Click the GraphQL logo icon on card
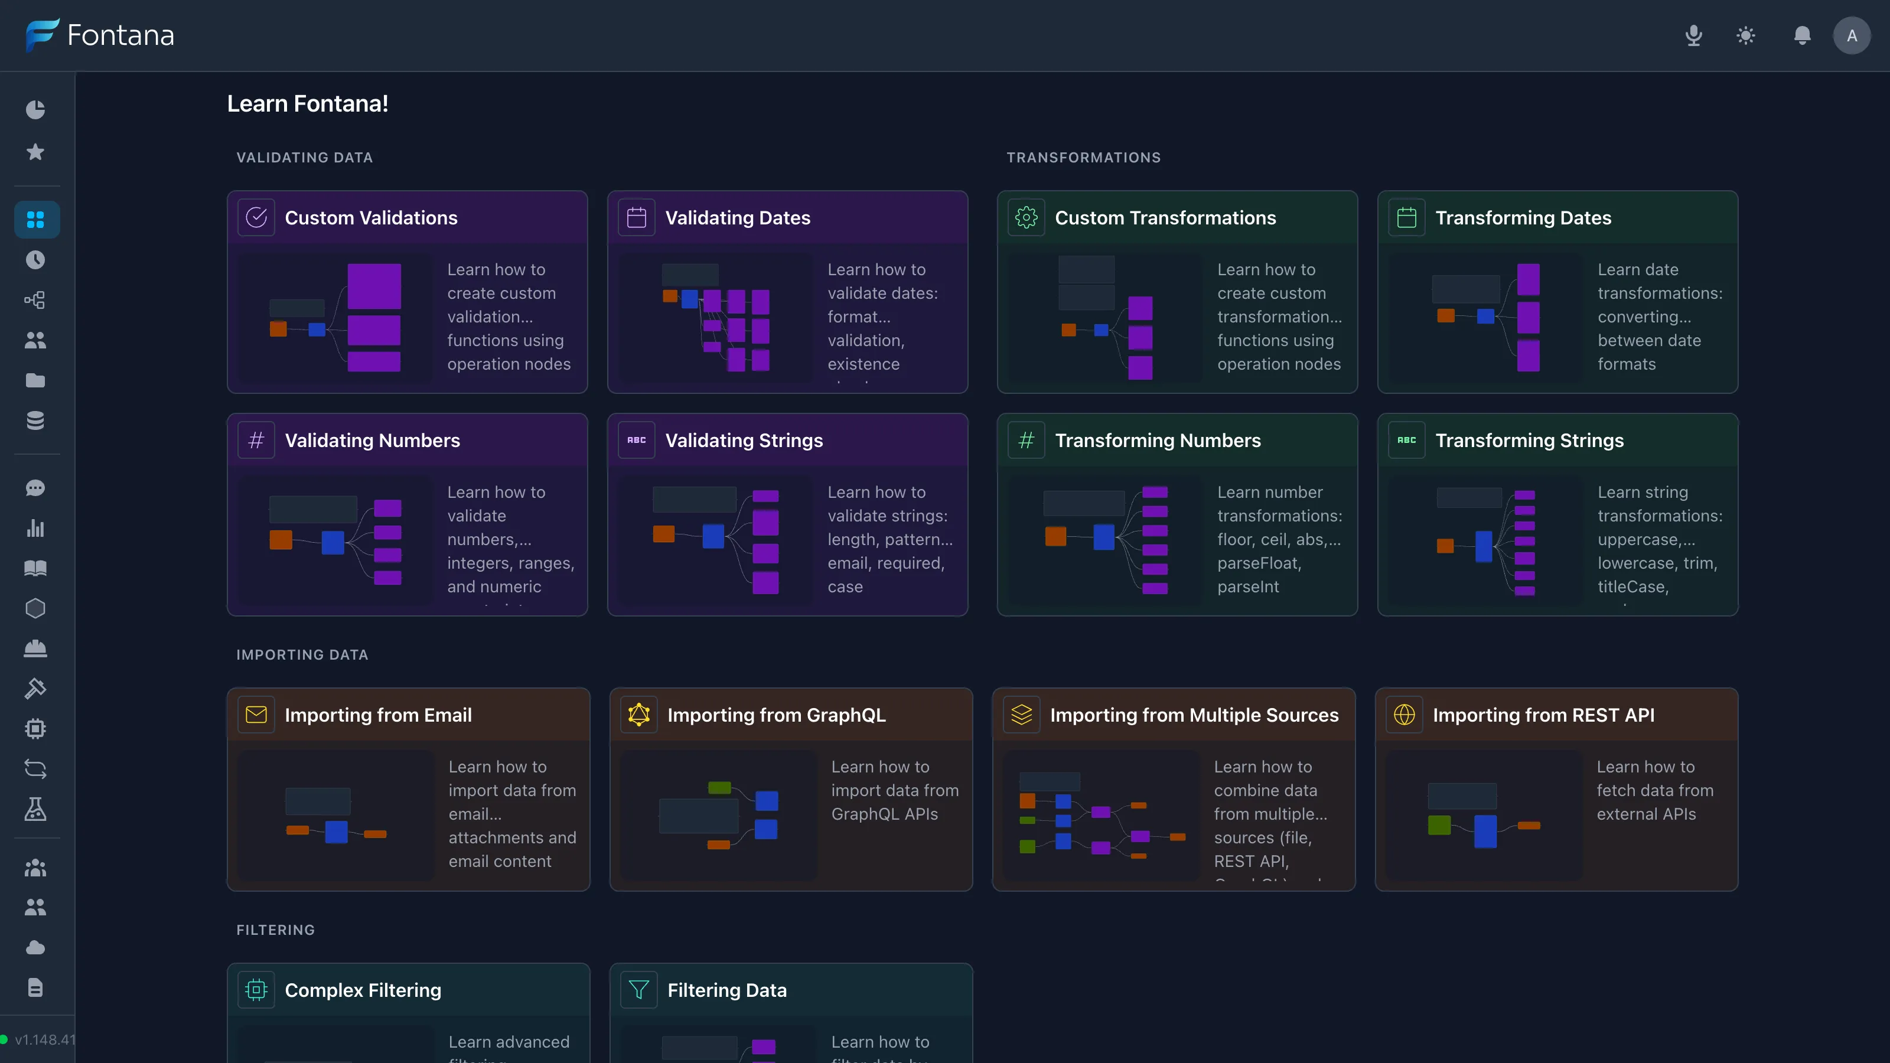 click(639, 714)
